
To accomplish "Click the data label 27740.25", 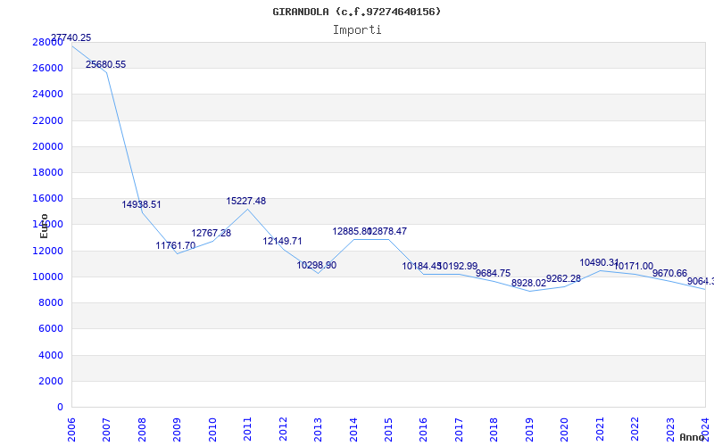I will [x=71, y=37].
